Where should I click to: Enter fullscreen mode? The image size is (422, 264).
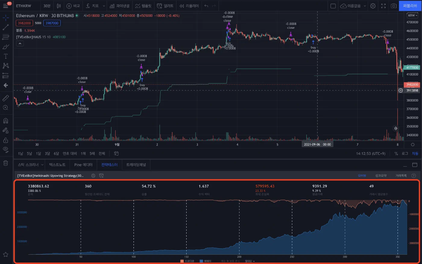pyautogui.click(x=383, y=6)
